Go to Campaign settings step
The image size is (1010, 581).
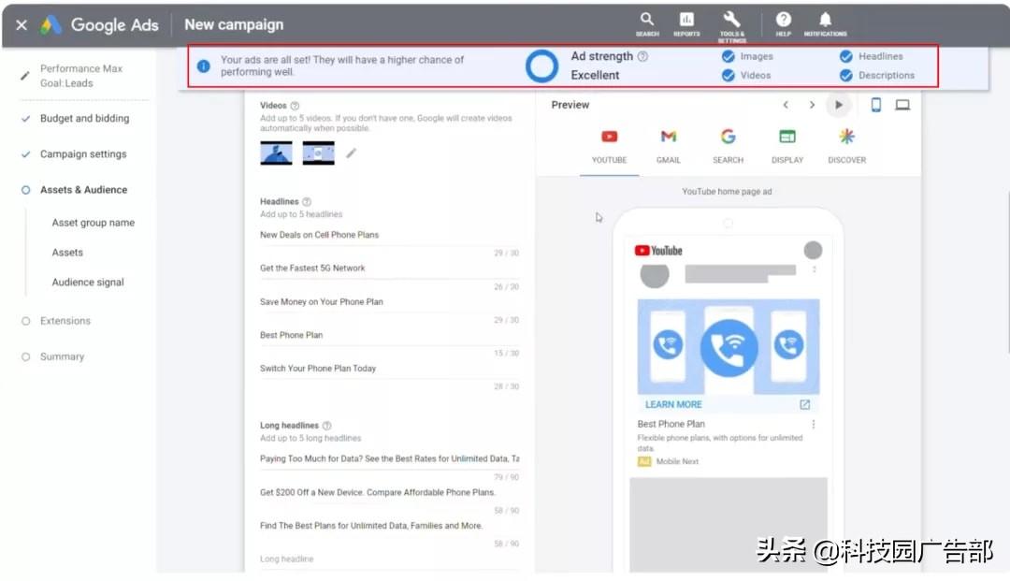click(83, 154)
